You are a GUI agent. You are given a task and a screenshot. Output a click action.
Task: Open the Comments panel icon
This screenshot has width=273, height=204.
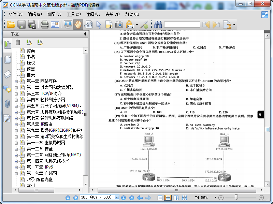pyautogui.click(x=7, y=89)
